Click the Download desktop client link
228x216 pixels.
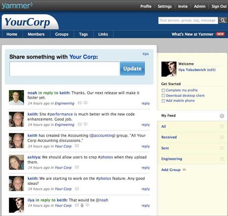click(x=185, y=95)
